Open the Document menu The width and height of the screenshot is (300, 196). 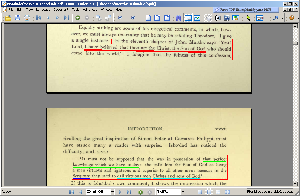[x=61, y=10]
